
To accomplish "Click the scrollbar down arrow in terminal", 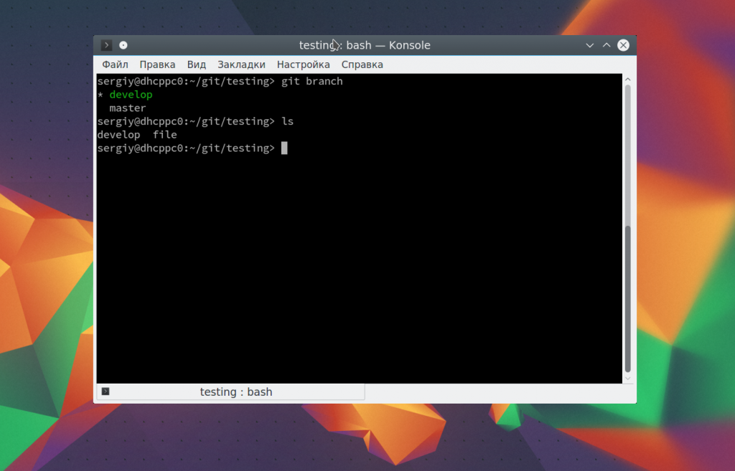I will click(628, 378).
